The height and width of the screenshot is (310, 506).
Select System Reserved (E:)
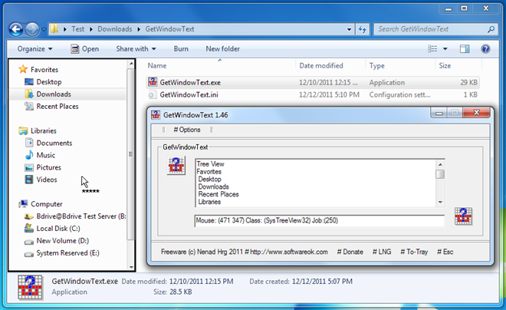click(67, 253)
